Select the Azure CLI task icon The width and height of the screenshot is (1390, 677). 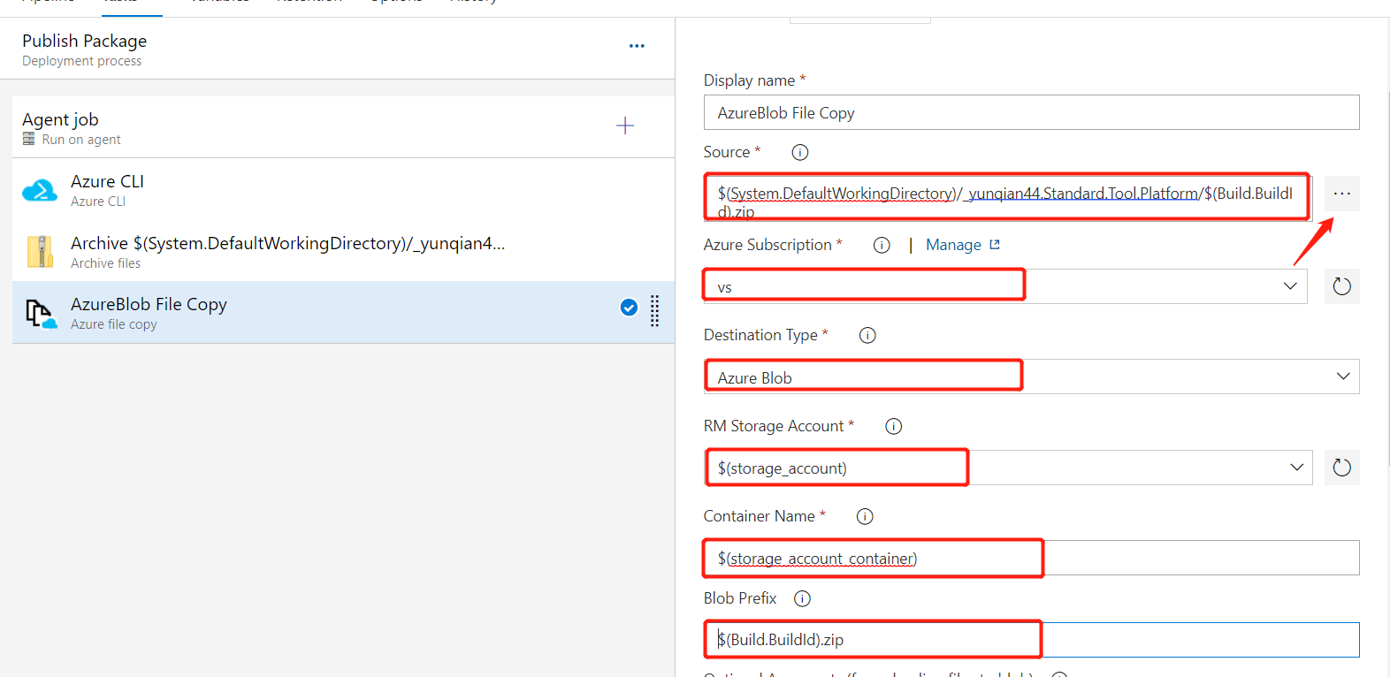40,190
